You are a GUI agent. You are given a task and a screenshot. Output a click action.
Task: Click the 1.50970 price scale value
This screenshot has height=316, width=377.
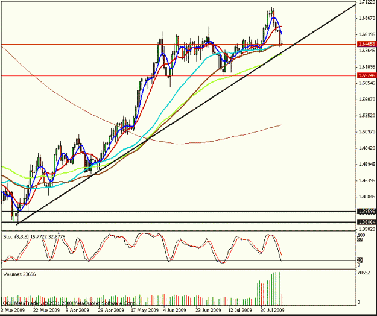(x=366, y=131)
